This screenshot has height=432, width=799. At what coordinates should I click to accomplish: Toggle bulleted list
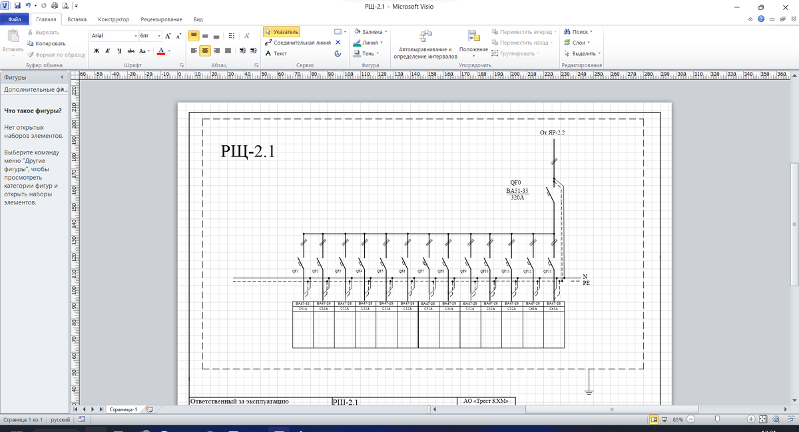tap(232, 35)
